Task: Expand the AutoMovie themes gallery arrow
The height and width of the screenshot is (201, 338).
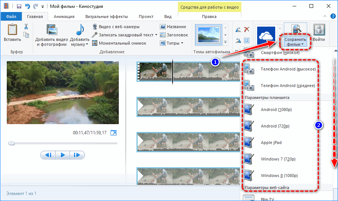Action: point(225,42)
